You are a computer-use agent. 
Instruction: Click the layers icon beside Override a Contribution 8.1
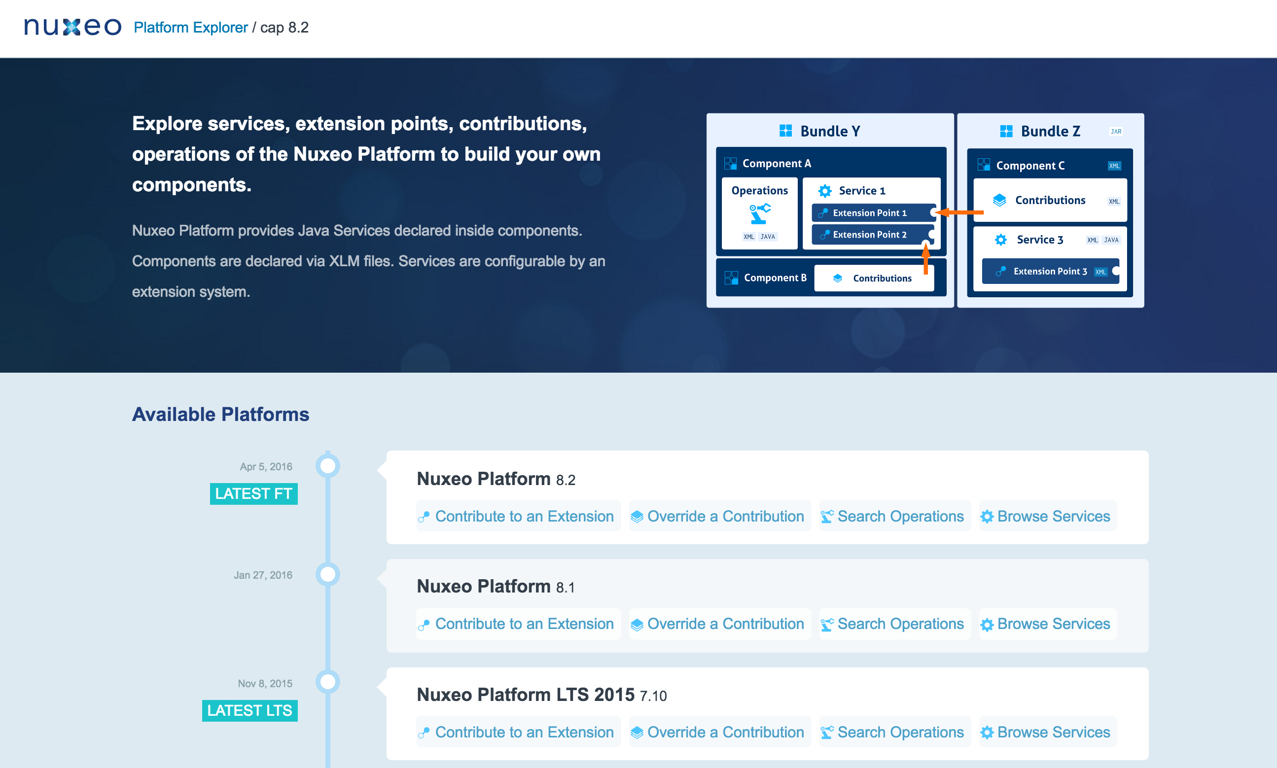click(638, 624)
